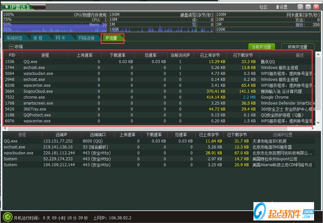Open the 社区 community link

pos(263,7)
